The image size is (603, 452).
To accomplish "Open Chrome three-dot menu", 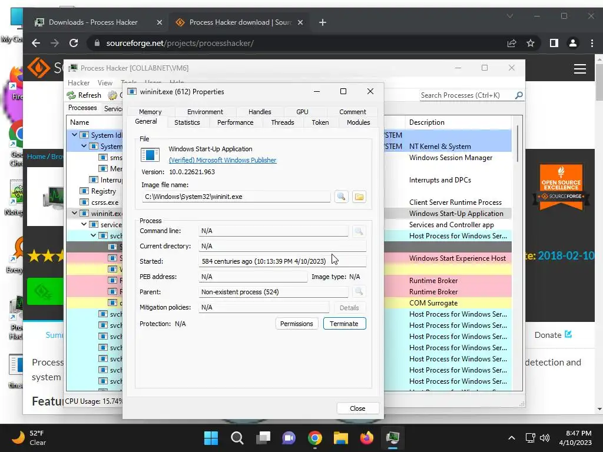I will pos(592,43).
